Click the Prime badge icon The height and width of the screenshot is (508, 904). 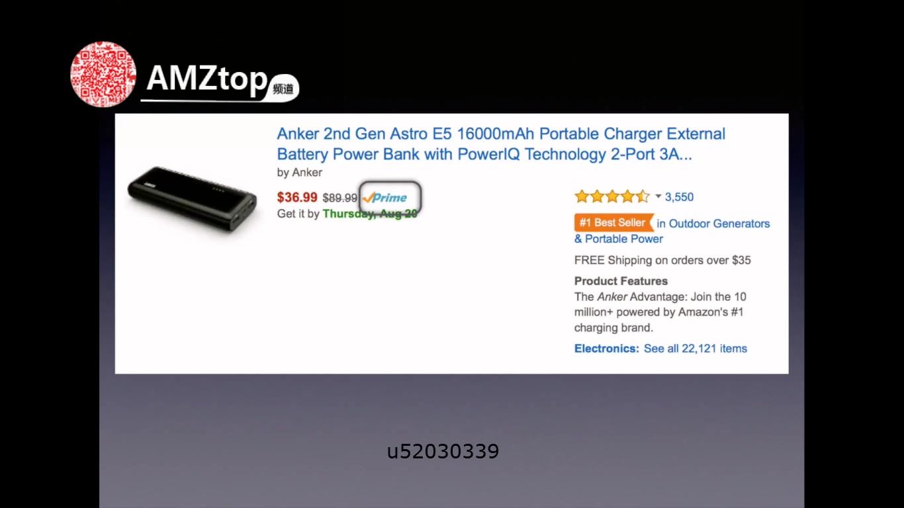(x=386, y=197)
